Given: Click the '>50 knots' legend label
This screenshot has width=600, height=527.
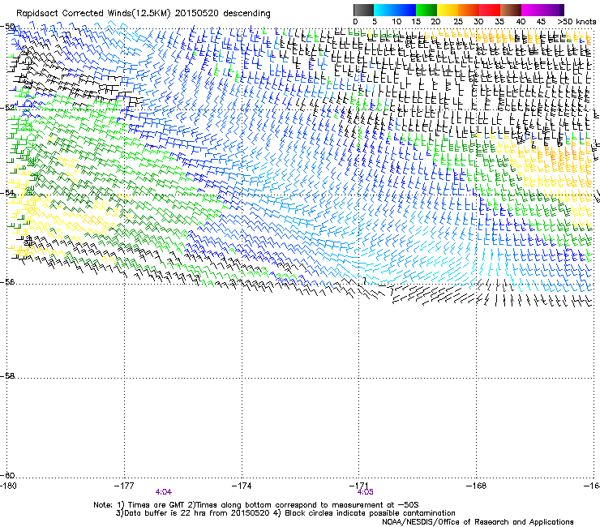Looking at the screenshot, I should (576, 22).
